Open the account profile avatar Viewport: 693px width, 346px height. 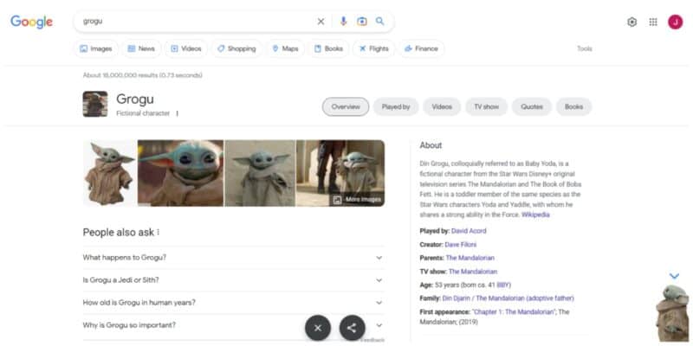coord(676,22)
